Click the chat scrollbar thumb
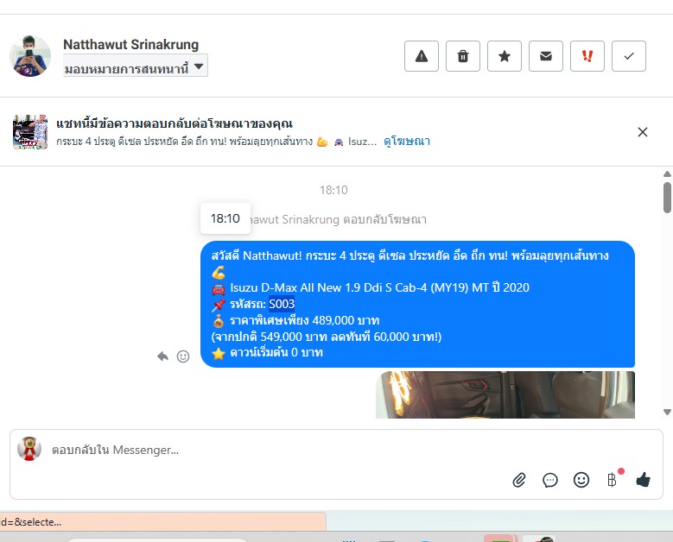The image size is (673, 542). click(667, 198)
